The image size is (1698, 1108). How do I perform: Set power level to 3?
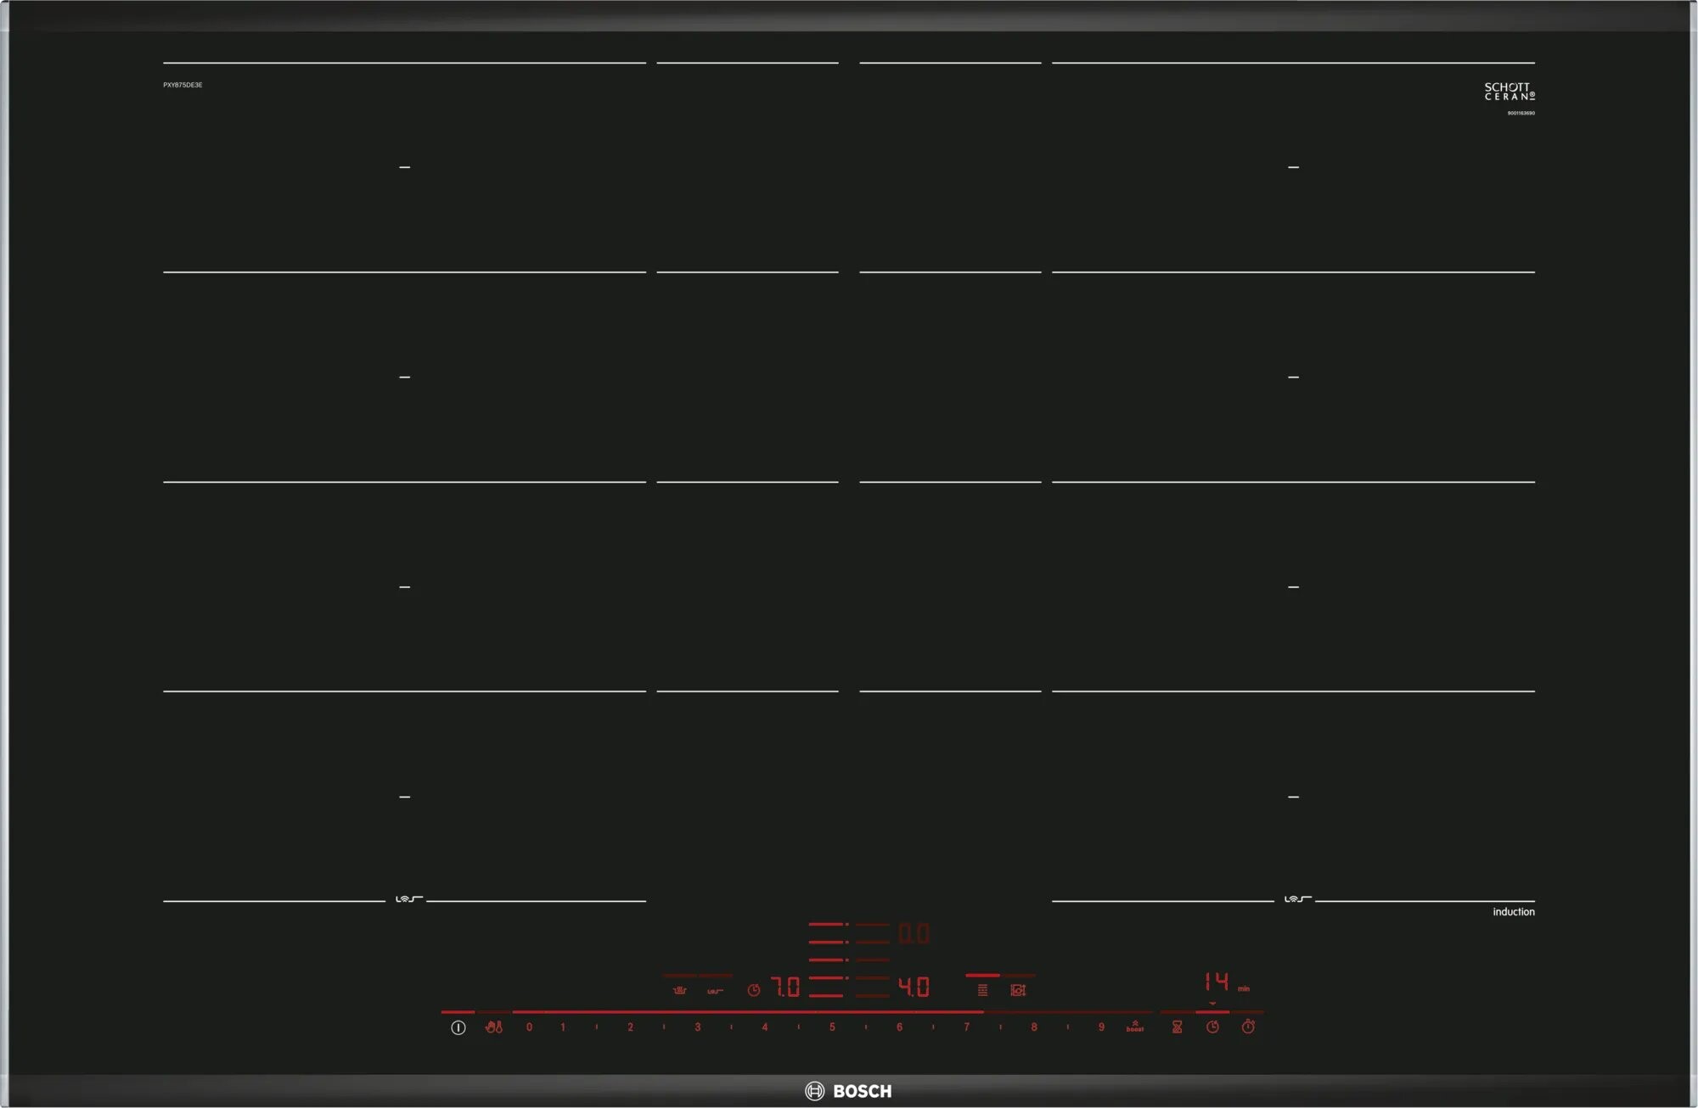698,1027
